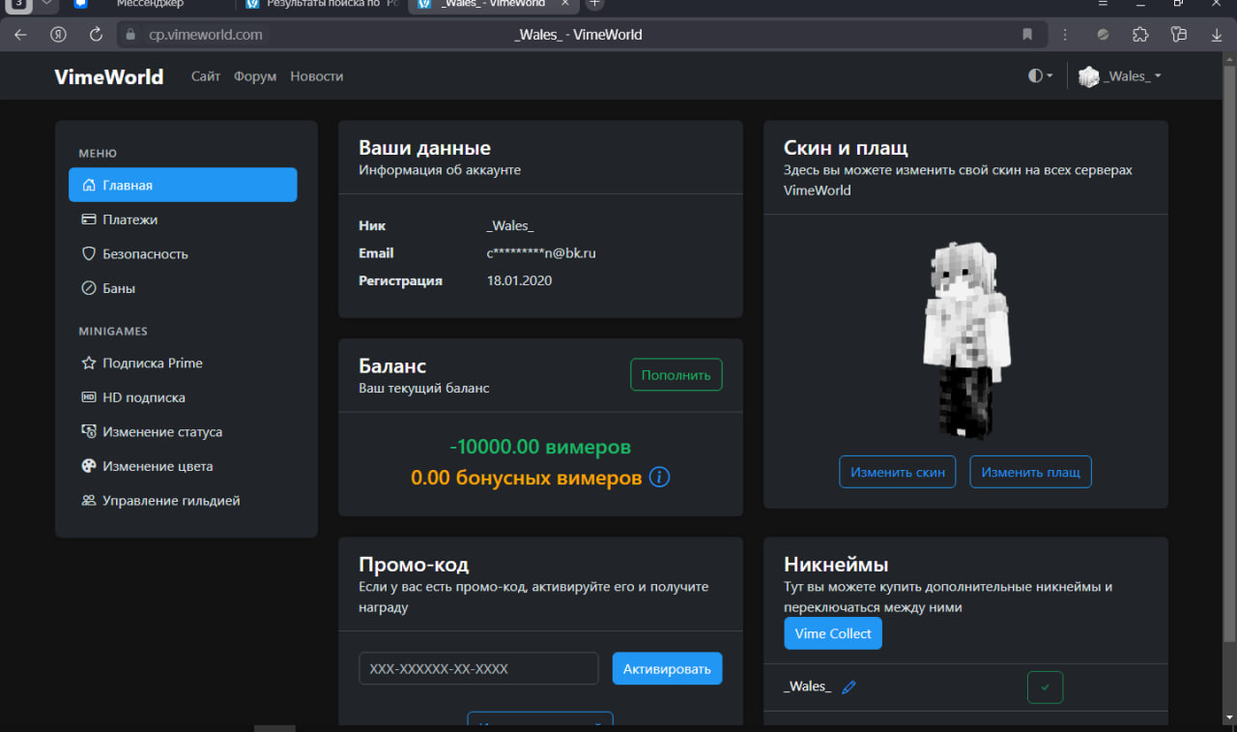Click the Активировать button
1237x732 pixels.
(667, 668)
